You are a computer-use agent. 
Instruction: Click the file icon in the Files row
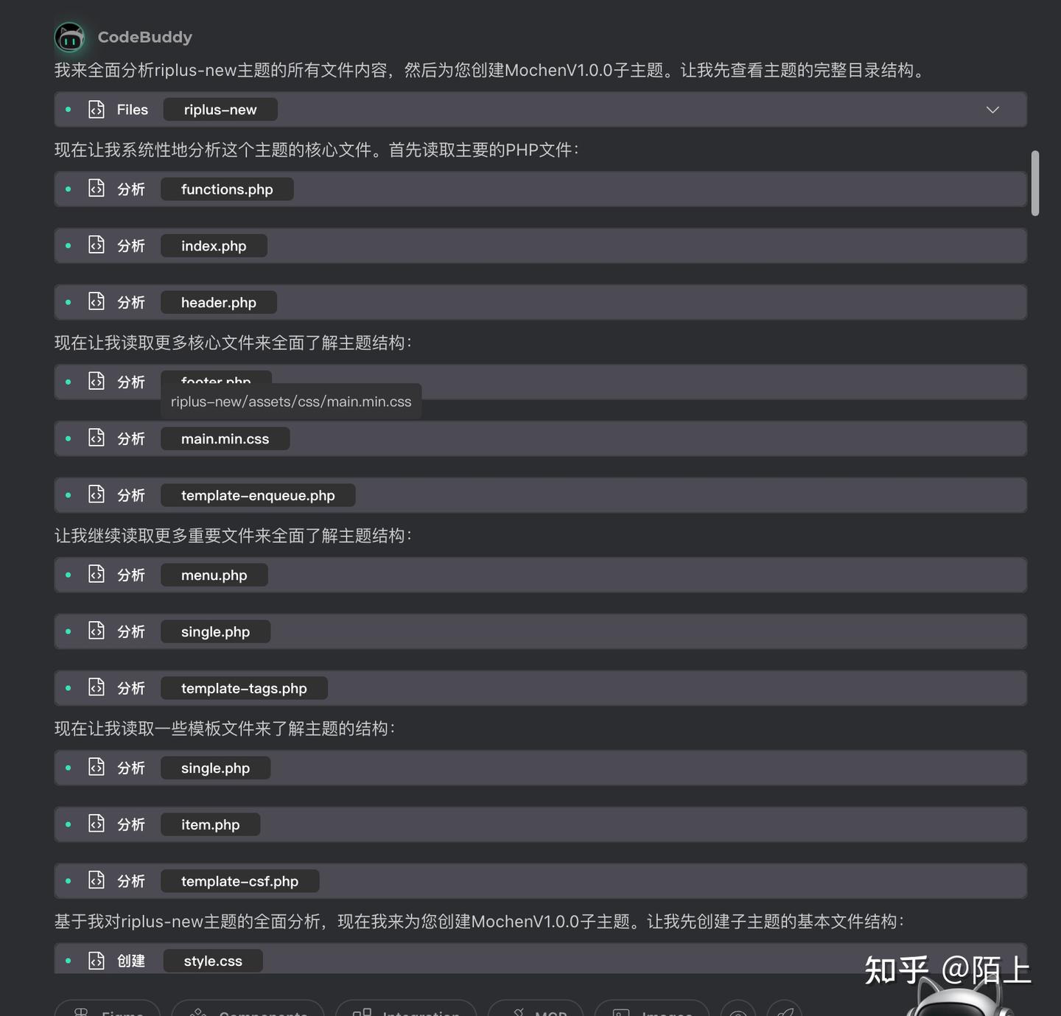(97, 109)
